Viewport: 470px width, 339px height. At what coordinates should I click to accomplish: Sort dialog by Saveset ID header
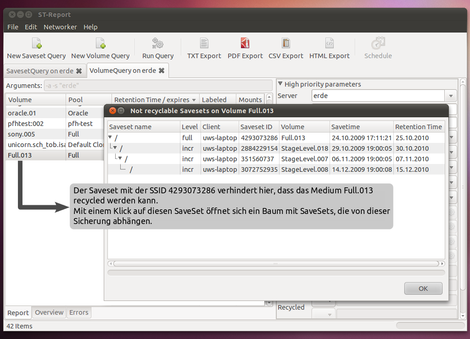coord(259,127)
